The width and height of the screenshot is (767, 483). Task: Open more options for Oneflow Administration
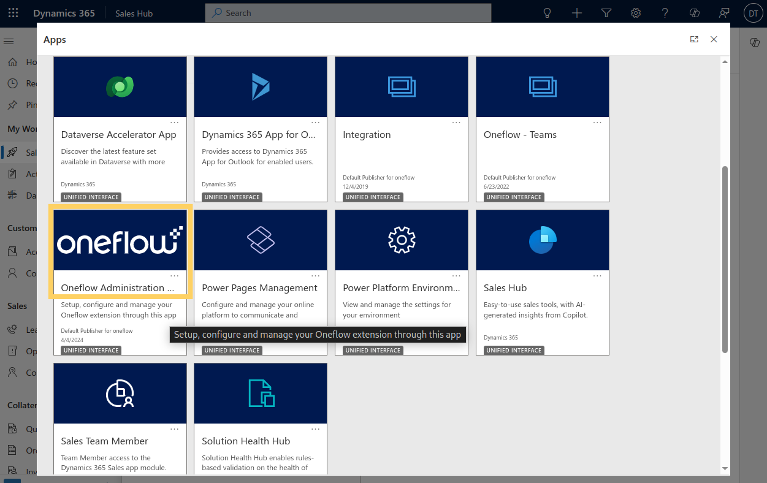point(175,276)
